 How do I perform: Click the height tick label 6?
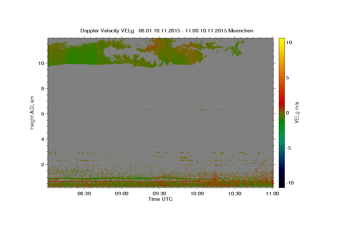[43, 114]
